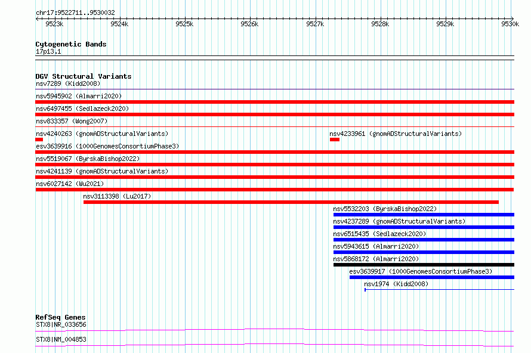Click the STX8|NM_004853 gene label

[x=61, y=339]
